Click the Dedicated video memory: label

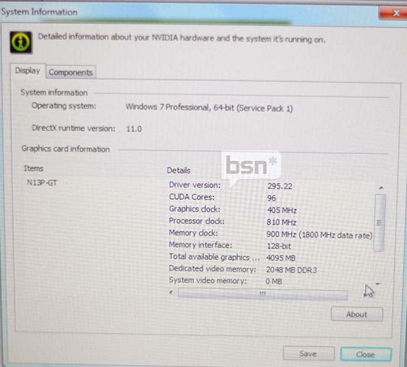212,269
